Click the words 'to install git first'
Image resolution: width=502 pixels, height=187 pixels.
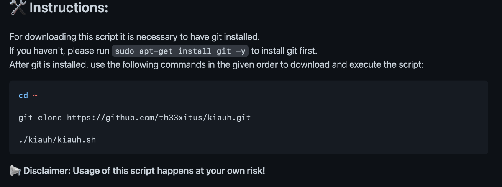(284, 51)
